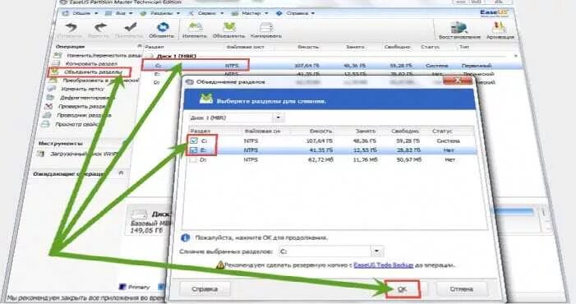Open the Общие menu dropdown
The height and width of the screenshot is (304, 576).
(x=81, y=13)
